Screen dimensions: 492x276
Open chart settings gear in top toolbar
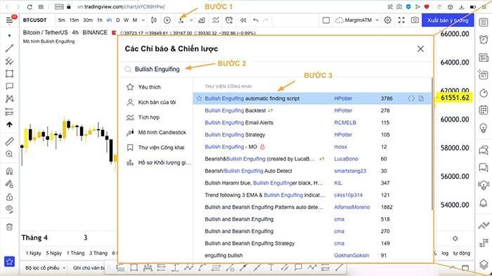[x=388, y=20]
